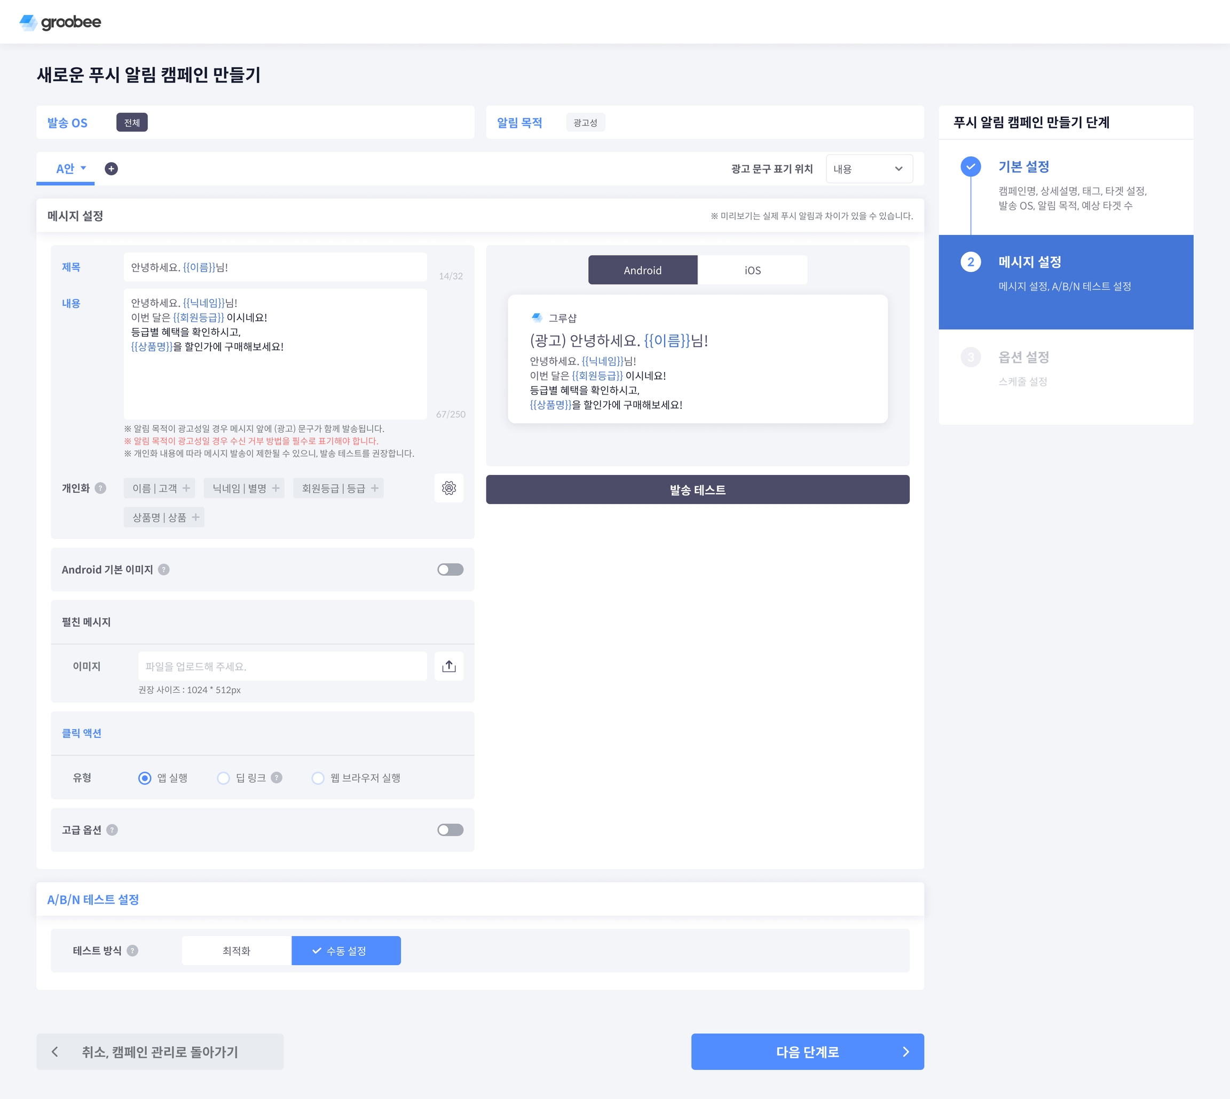
Task: Proceed with the 다음 단계로 button
Action: pyautogui.click(x=807, y=1051)
